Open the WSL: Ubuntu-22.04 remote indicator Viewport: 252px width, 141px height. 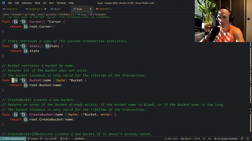[x=13, y=139]
